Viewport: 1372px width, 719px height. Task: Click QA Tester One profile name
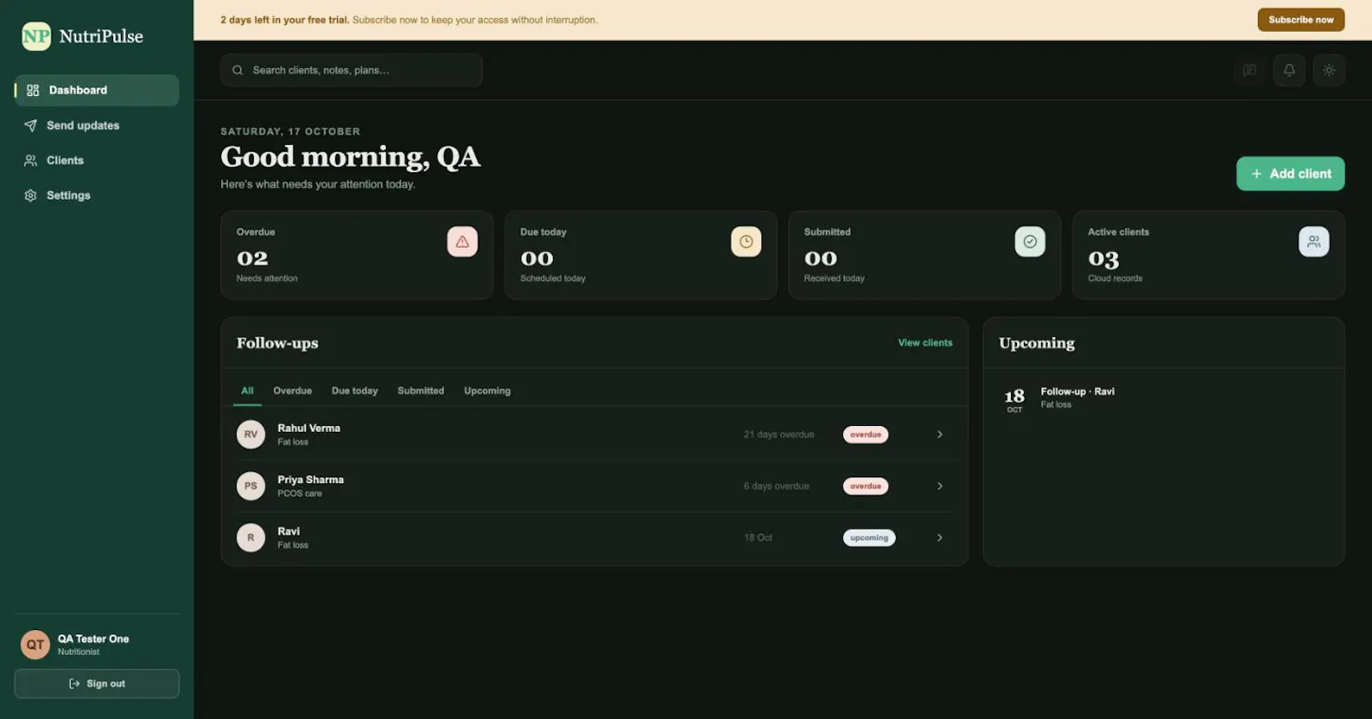93,638
